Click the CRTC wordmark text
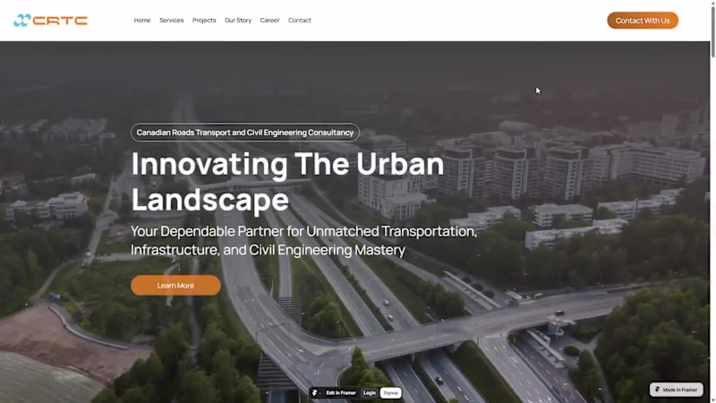Screen dimensions: 716x403 click(60, 21)
